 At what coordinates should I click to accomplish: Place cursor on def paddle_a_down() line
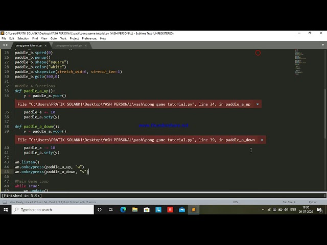click(37, 127)
